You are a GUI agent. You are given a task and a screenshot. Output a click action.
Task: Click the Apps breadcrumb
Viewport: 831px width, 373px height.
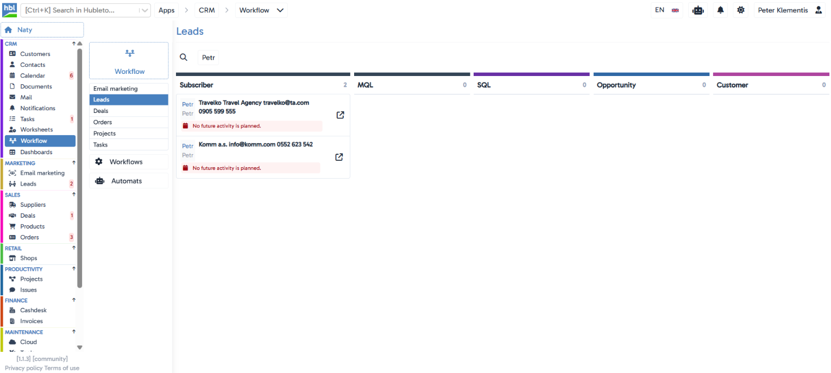point(167,10)
